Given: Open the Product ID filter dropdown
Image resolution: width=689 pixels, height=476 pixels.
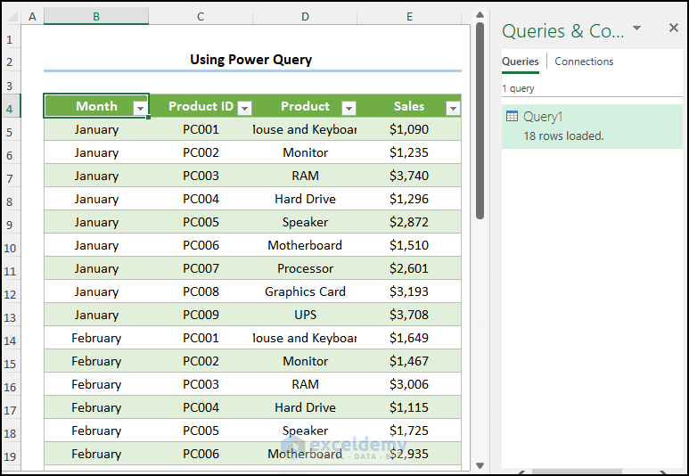Looking at the screenshot, I should [x=245, y=108].
